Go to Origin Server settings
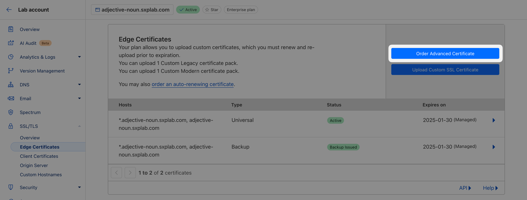The image size is (527, 200). coord(34,165)
